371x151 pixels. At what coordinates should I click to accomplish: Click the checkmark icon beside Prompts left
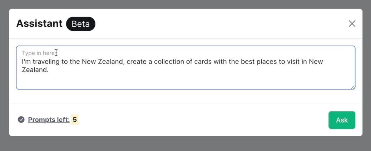pos(21,120)
